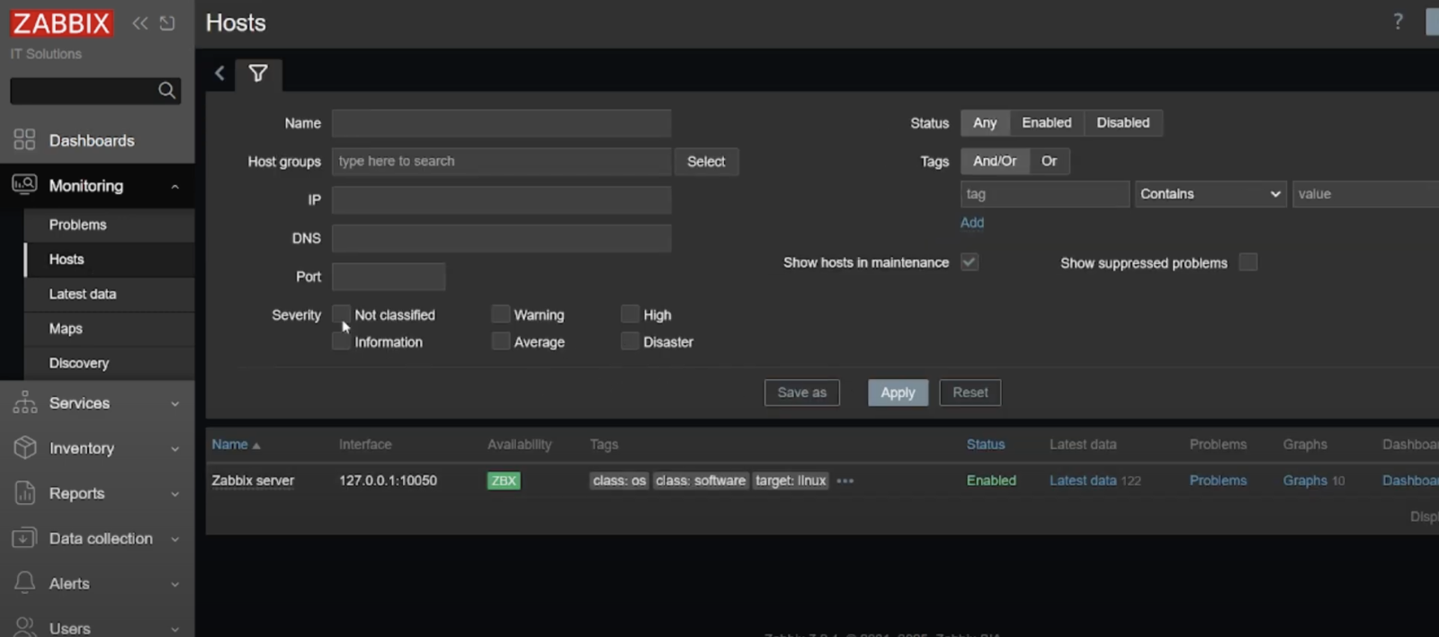Click the sidebar hide icon
The width and height of the screenshot is (1439, 637).
click(167, 23)
